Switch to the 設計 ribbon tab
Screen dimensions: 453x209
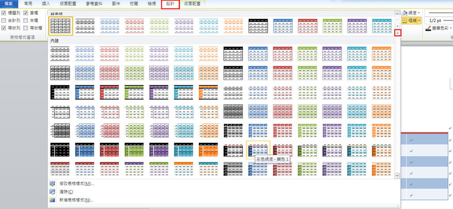click(170, 4)
